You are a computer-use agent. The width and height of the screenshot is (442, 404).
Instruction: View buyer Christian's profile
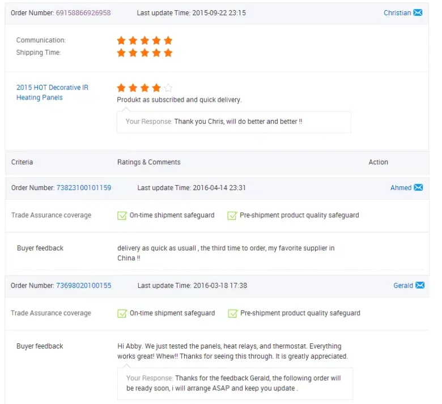397,12
